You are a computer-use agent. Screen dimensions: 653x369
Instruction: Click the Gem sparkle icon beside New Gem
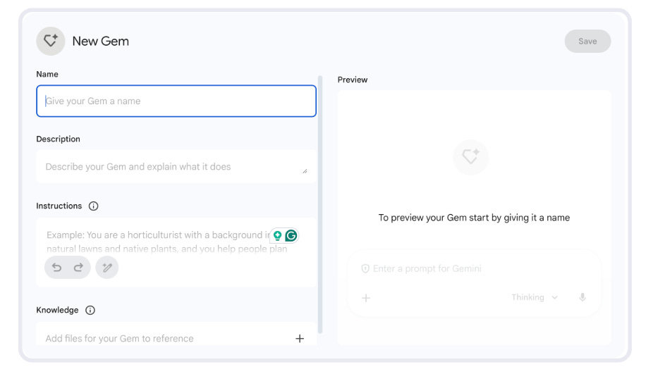[50, 41]
